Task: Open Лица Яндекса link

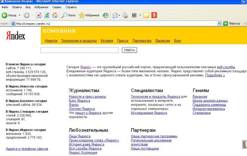Action: [80, 136]
